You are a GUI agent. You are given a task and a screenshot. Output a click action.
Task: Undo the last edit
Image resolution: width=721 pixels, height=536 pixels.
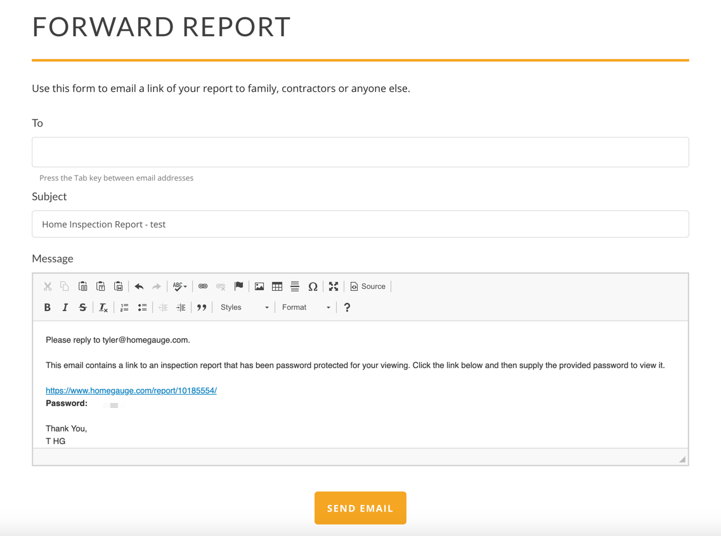(139, 286)
